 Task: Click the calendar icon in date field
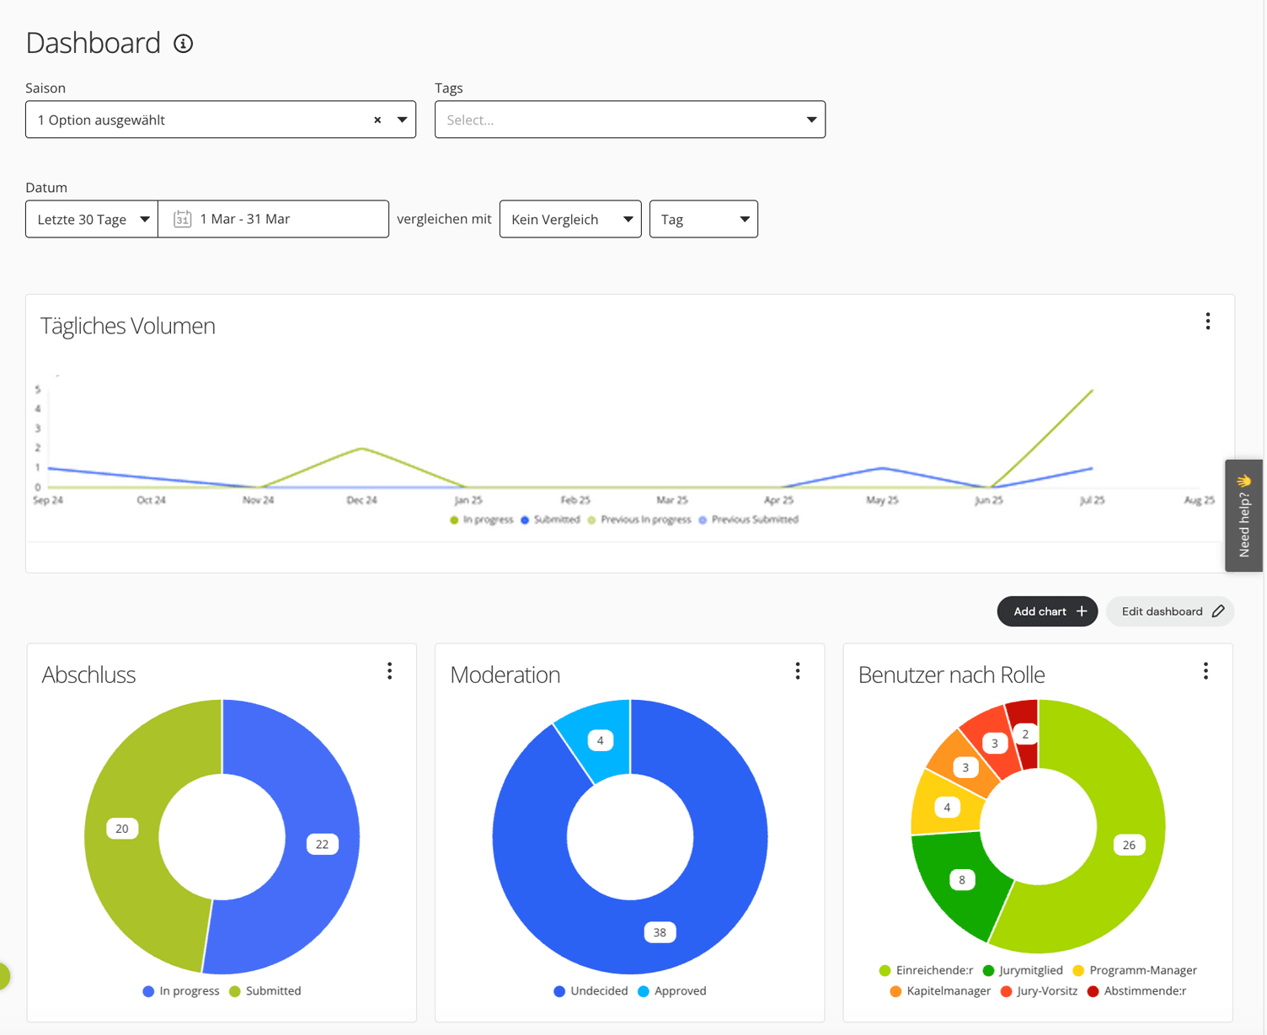click(182, 219)
